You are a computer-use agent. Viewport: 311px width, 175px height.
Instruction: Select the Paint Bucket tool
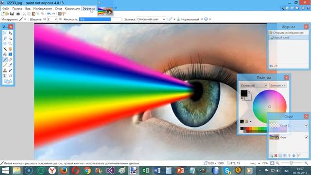click(x=5, y=54)
